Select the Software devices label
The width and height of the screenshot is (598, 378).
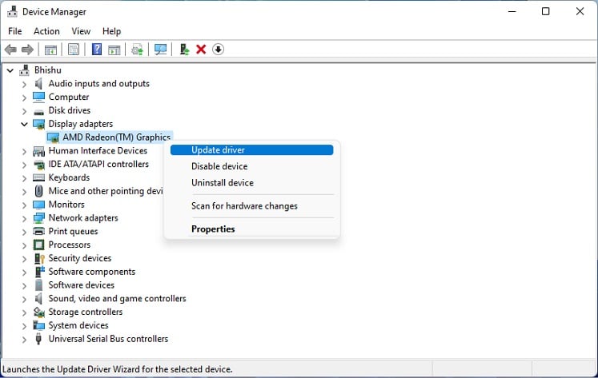pyautogui.click(x=81, y=285)
